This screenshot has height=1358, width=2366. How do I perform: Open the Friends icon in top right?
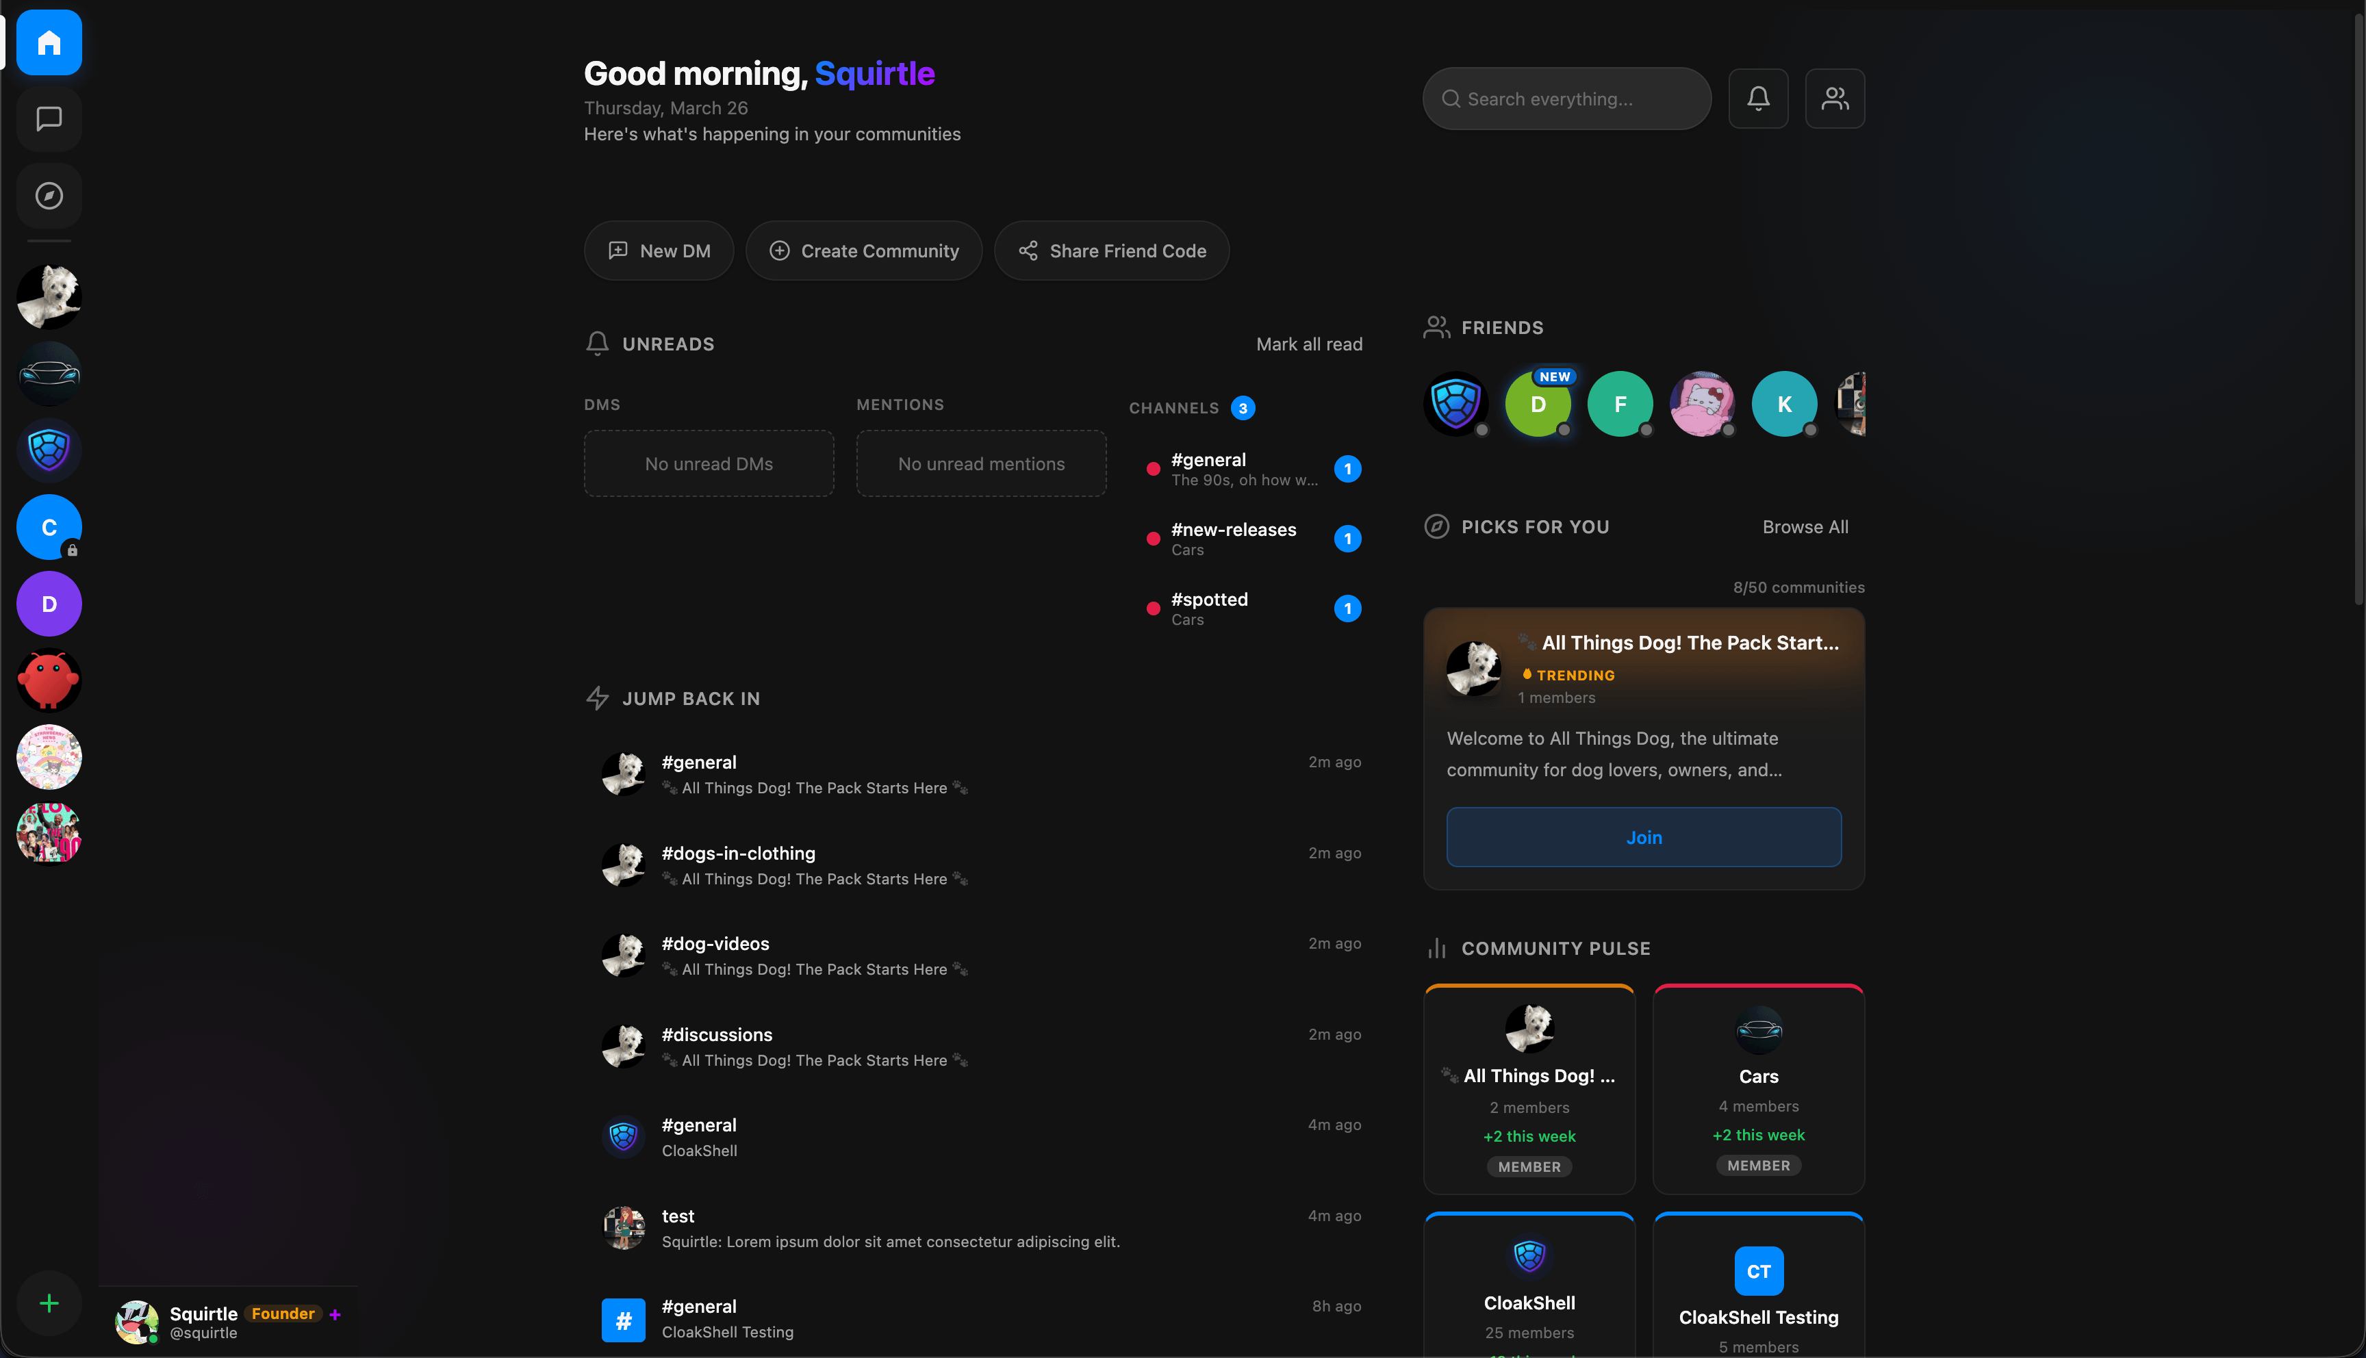click(1835, 98)
